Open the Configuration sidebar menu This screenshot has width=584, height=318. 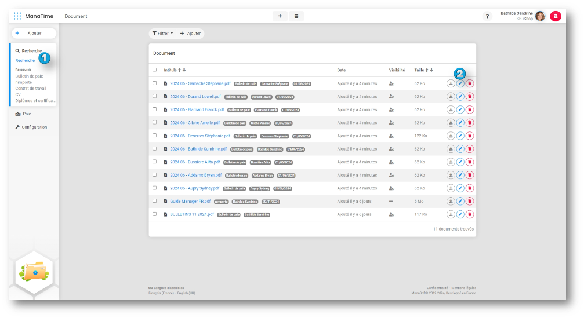point(31,127)
